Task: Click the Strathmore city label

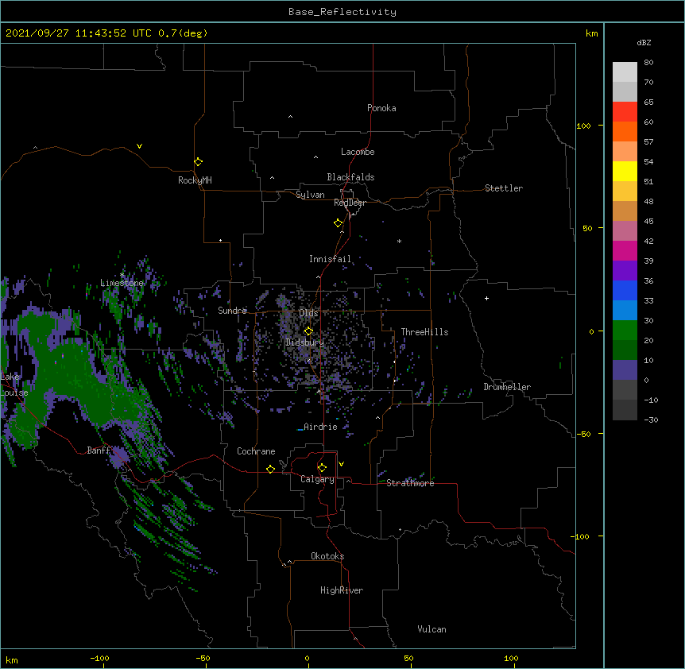Action: 410,483
